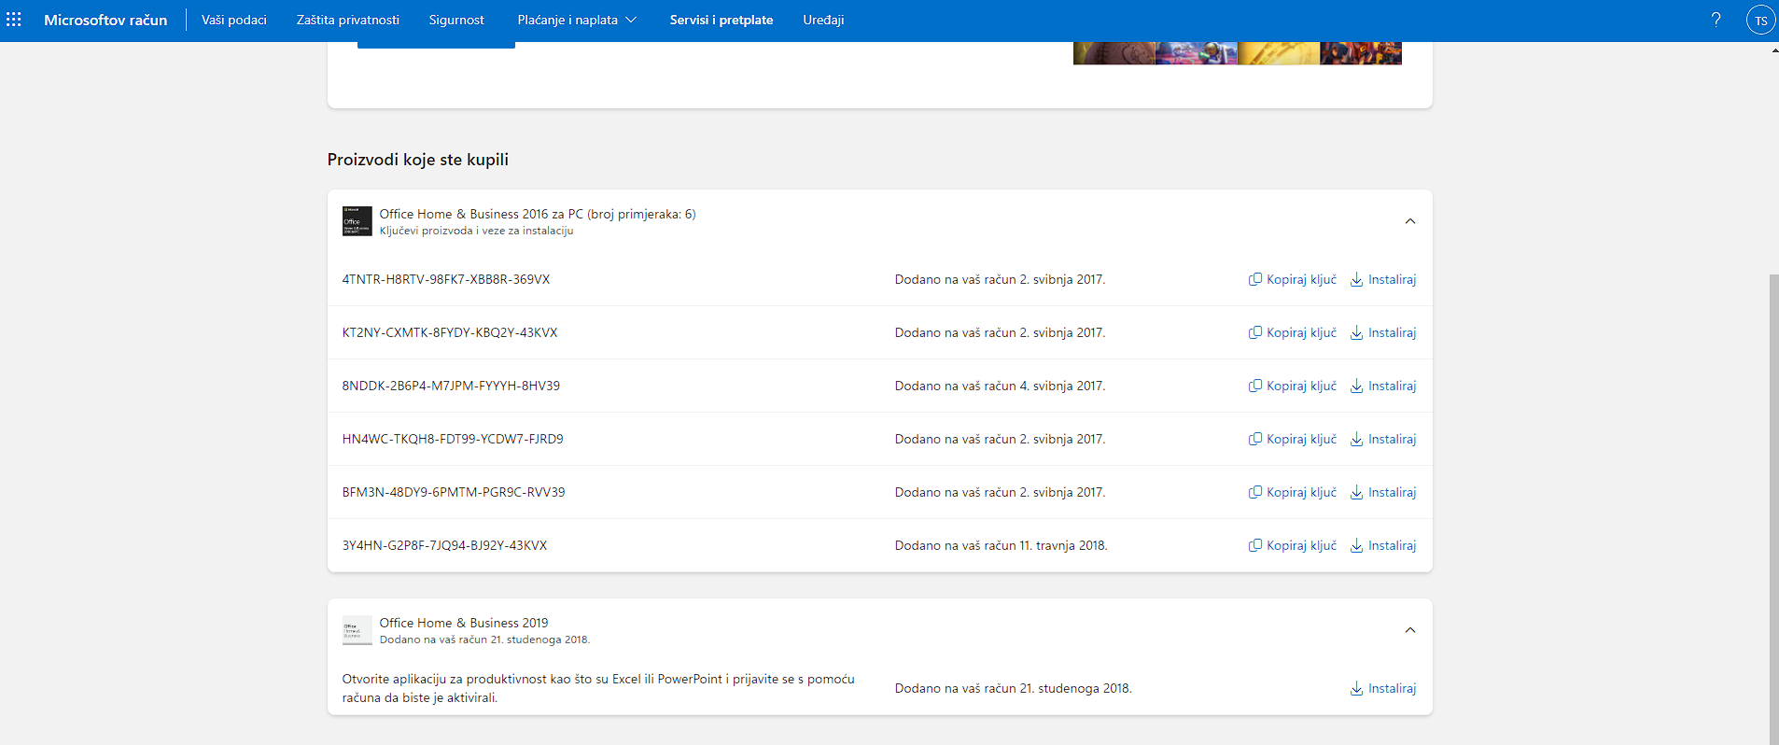Open the help question mark icon

pyautogui.click(x=1716, y=20)
